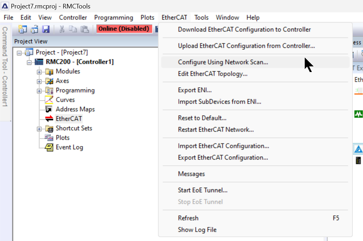This screenshot has height=241, width=363.
Task: Open the Edit menu
Action: coord(26,18)
